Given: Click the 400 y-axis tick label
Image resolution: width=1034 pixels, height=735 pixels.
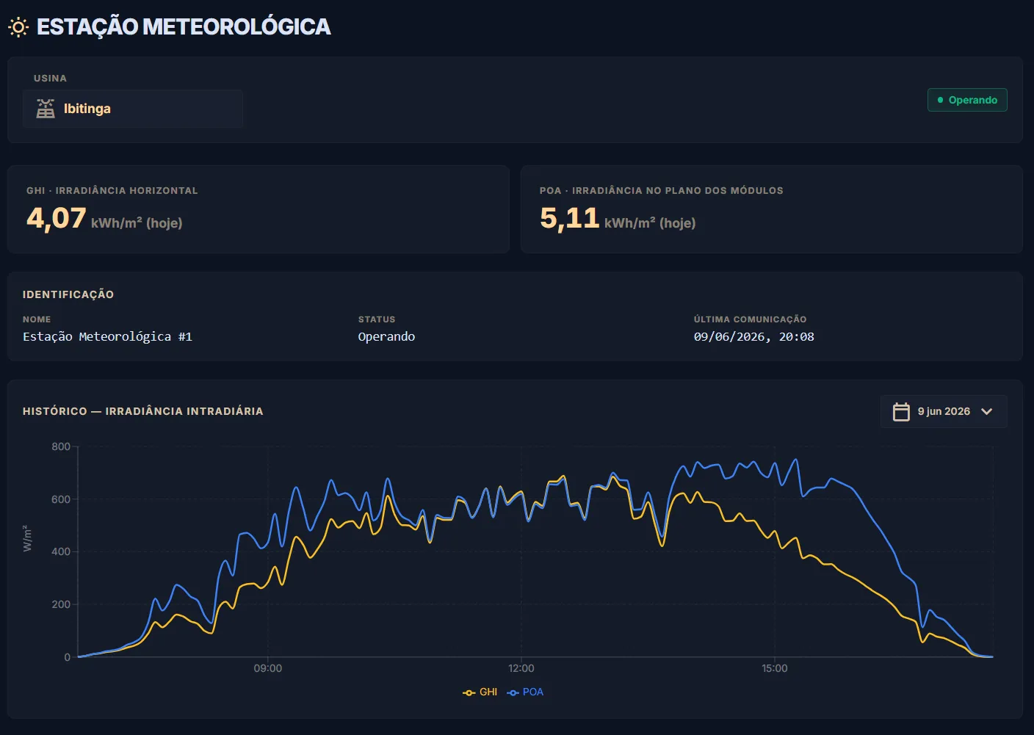Looking at the screenshot, I should point(61,551).
